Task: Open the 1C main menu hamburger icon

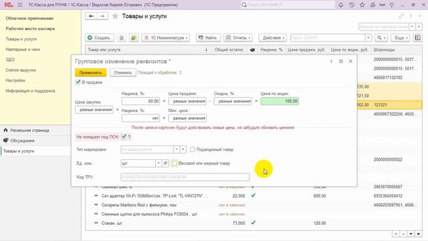Action: point(20,5)
